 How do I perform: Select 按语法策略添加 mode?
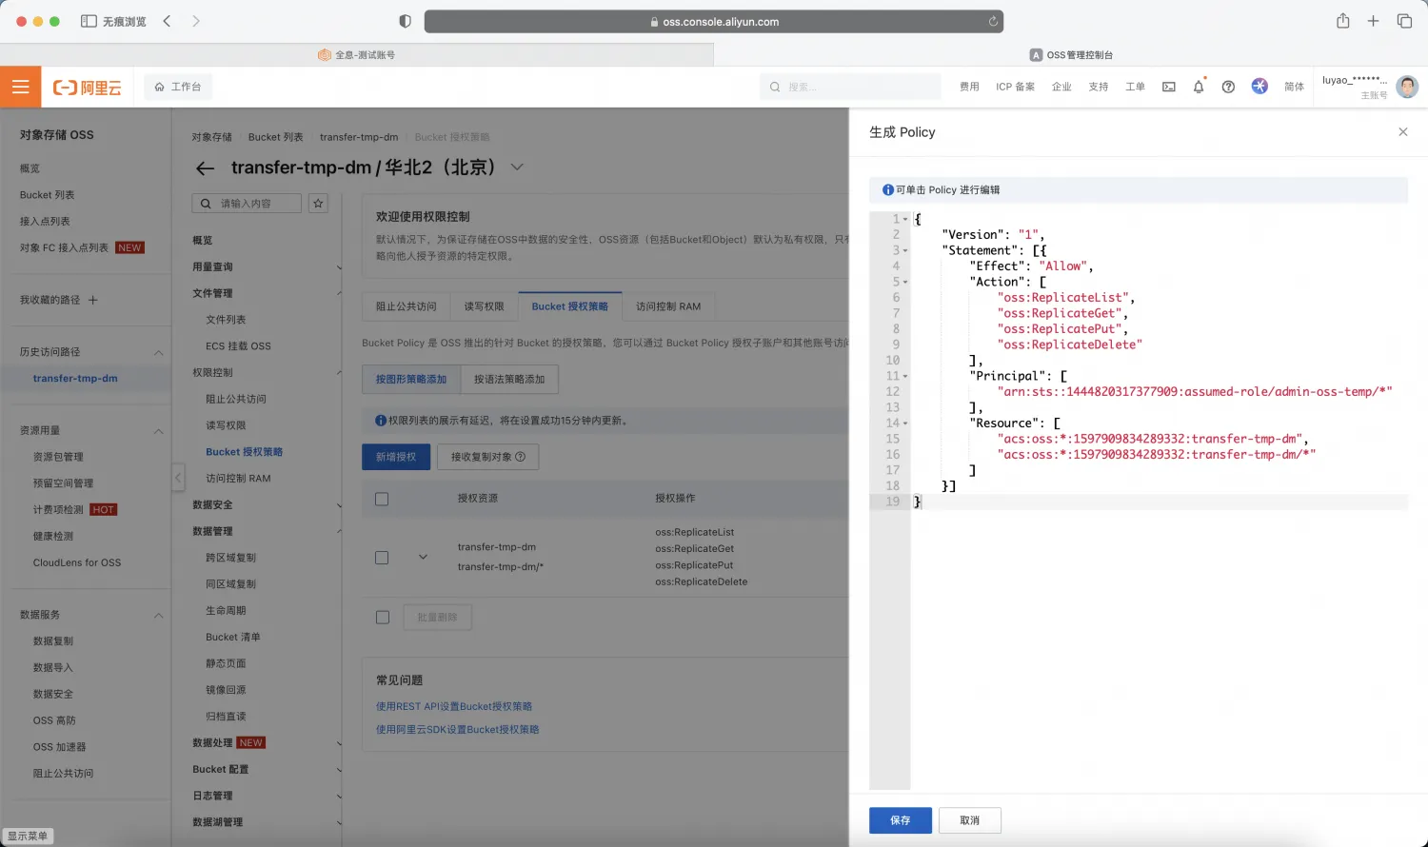[509, 379]
